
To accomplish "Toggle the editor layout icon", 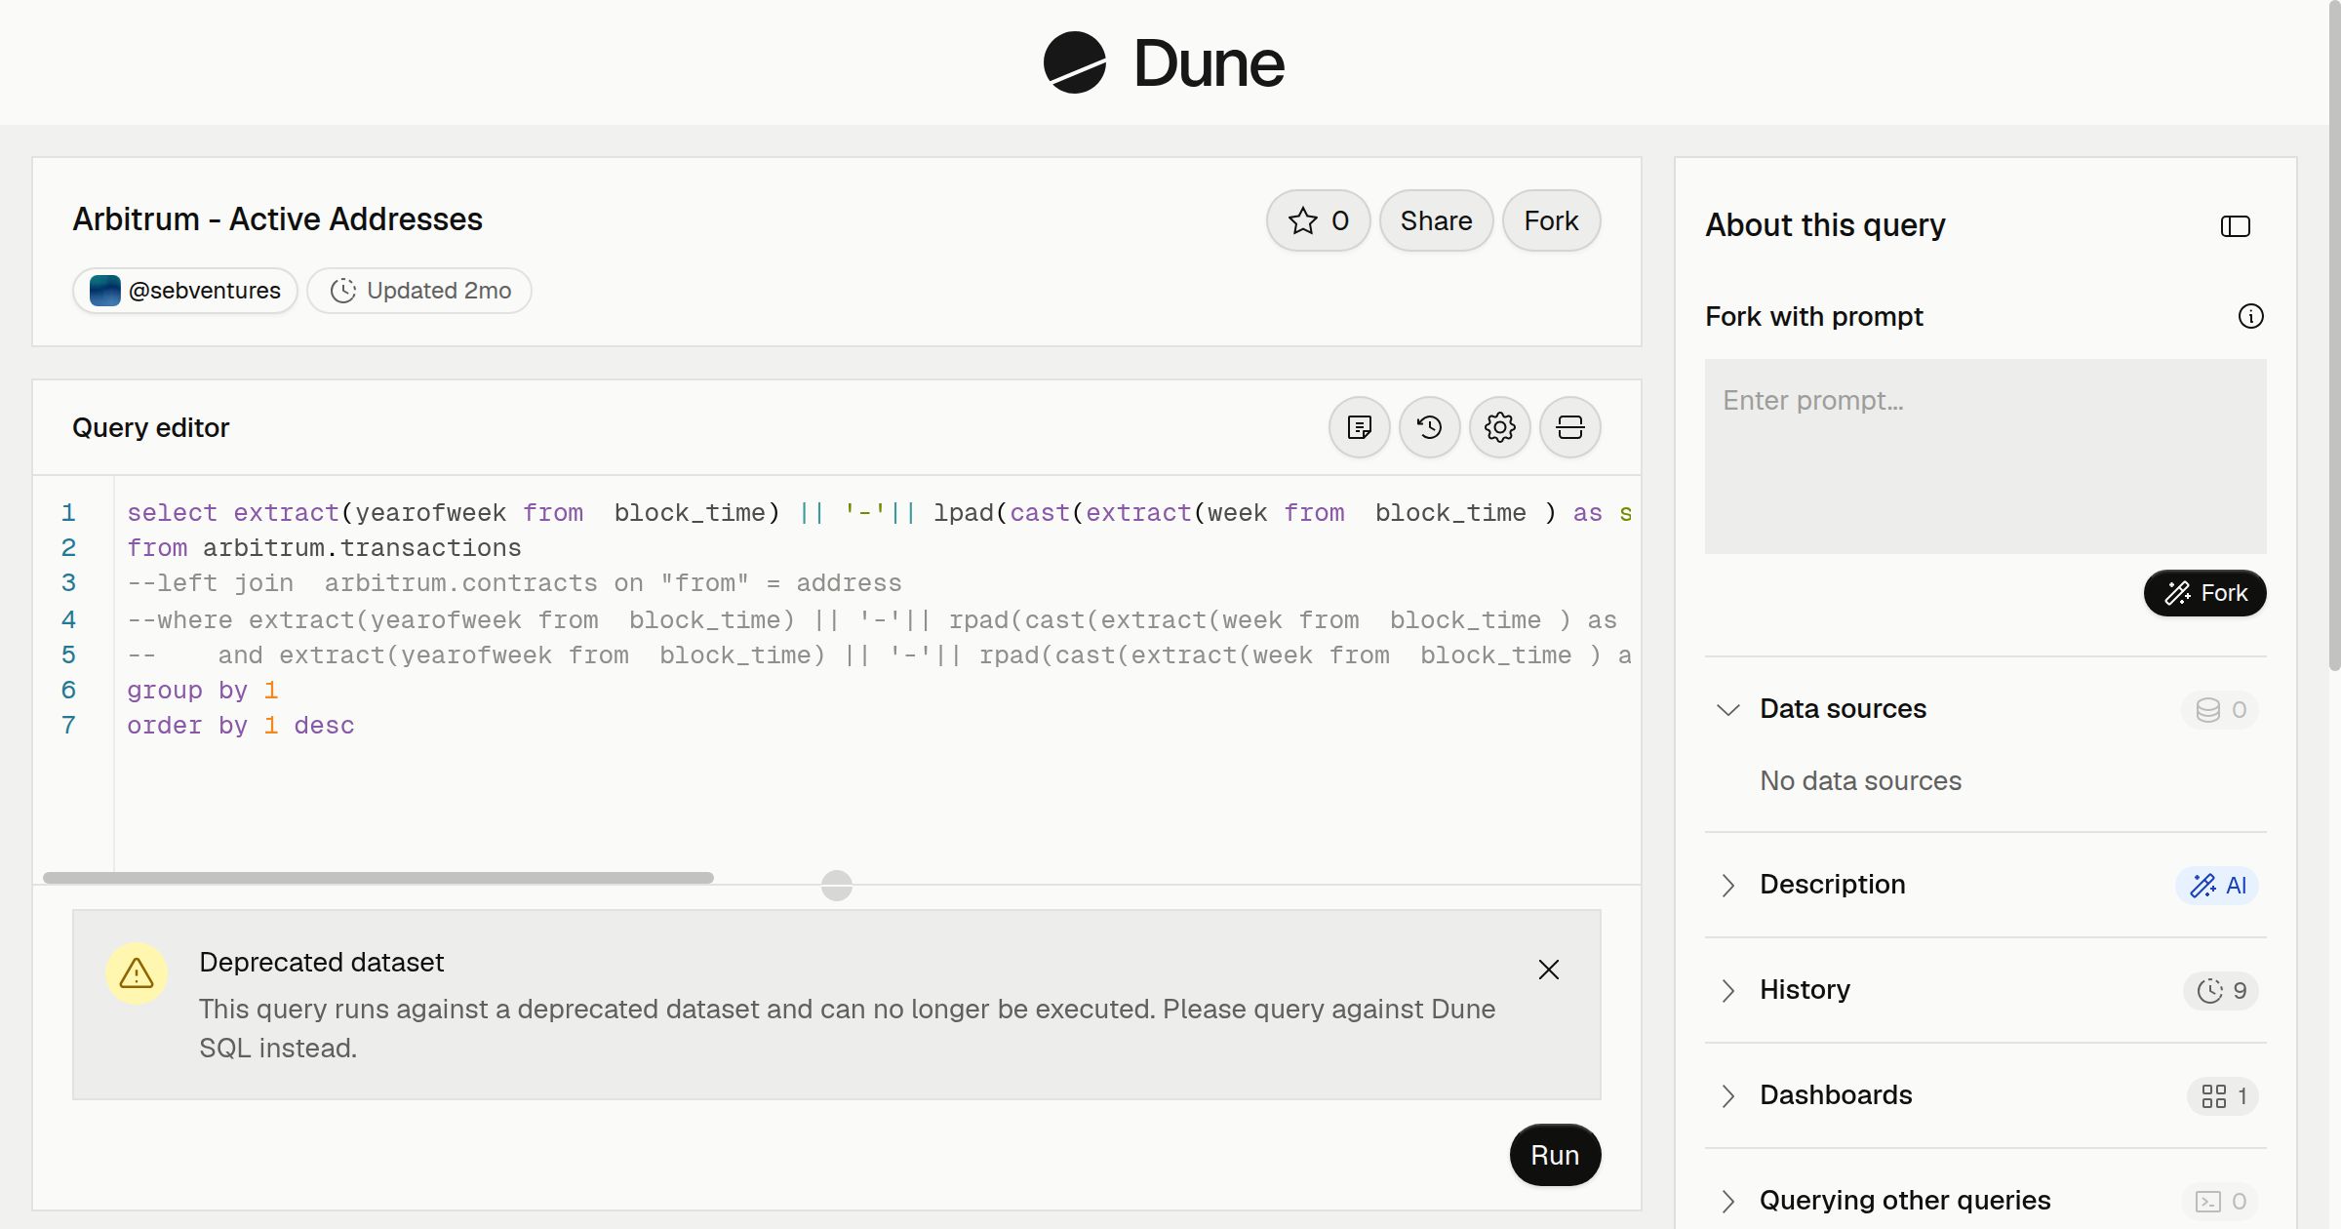I will (1569, 427).
